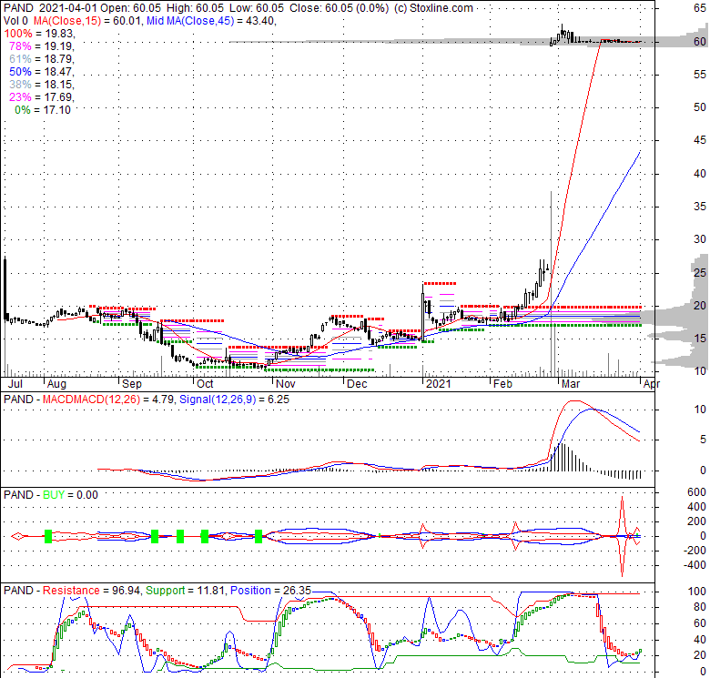
Task: Click the 'Aug' month label on time axis
Action: point(57,384)
